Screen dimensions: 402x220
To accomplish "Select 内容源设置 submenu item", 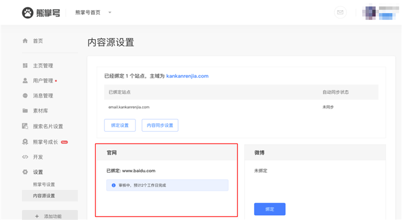I will point(44,196).
